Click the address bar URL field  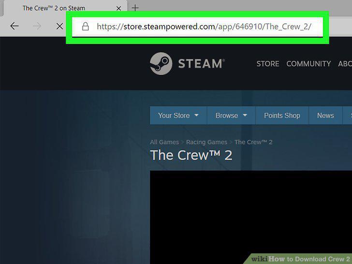pos(197,27)
